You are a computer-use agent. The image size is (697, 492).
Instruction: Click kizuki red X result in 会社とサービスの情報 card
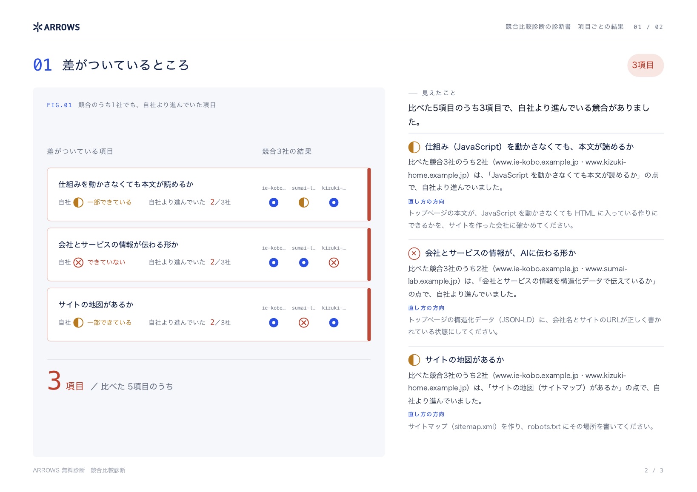[x=334, y=262]
